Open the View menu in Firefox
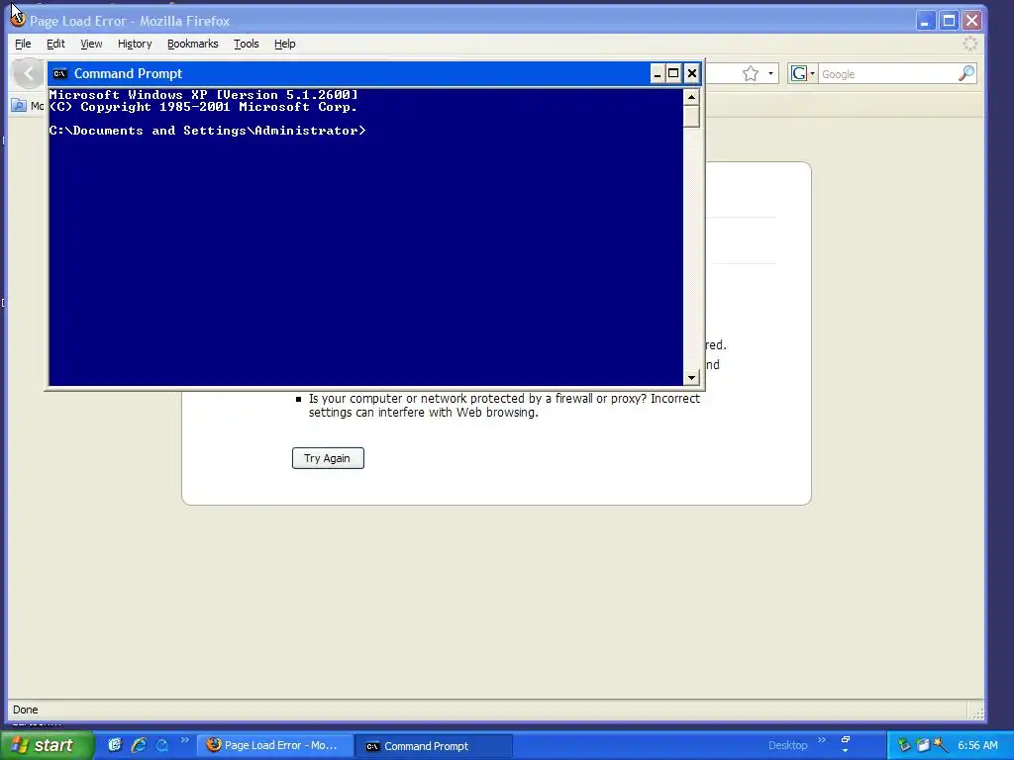 [x=91, y=44]
